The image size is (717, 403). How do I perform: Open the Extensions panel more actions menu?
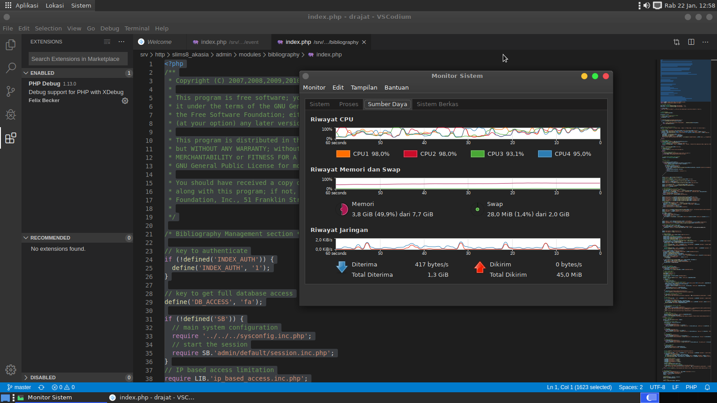tap(121, 42)
